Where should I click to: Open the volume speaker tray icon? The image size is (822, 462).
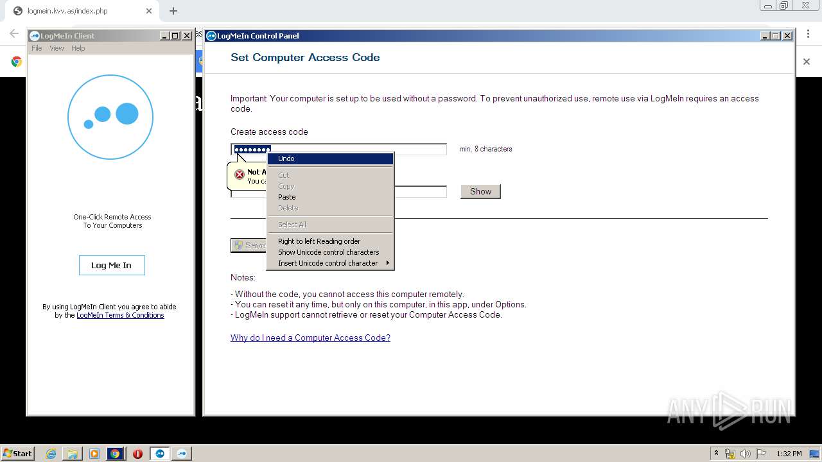(746, 454)
